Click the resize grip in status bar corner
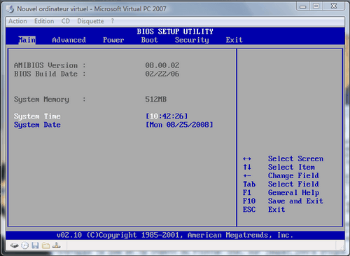Screen dimensions: 350x256 (x=342, y=247)
